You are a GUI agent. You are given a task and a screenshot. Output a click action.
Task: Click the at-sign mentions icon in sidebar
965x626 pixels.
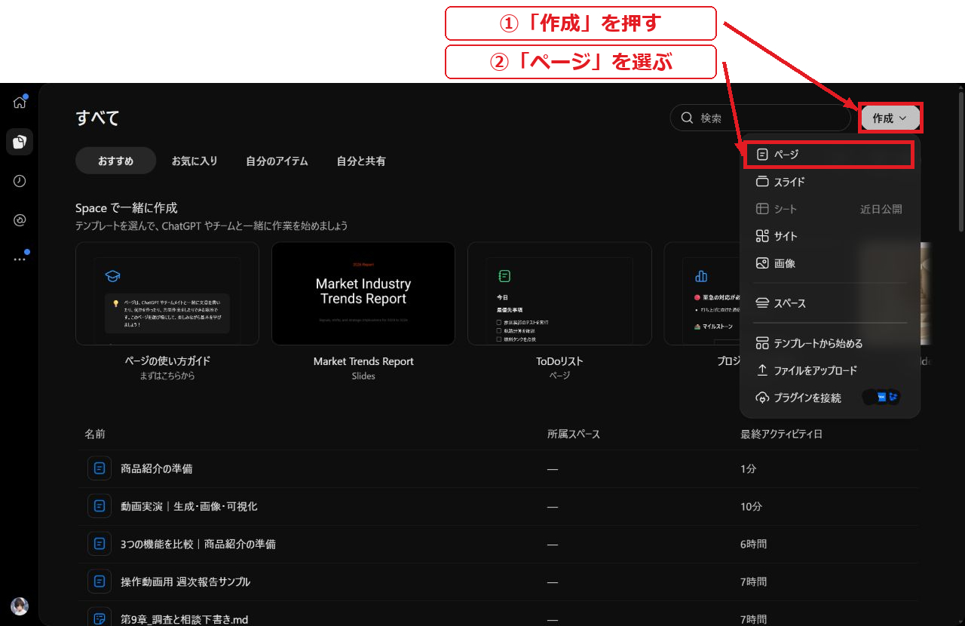click(20, 220)
